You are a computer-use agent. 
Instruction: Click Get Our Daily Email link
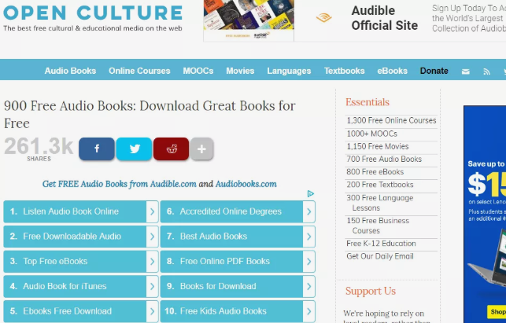point(380,256)
